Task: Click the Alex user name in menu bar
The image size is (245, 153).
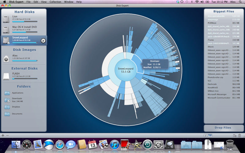Action: tap(233, 2)
